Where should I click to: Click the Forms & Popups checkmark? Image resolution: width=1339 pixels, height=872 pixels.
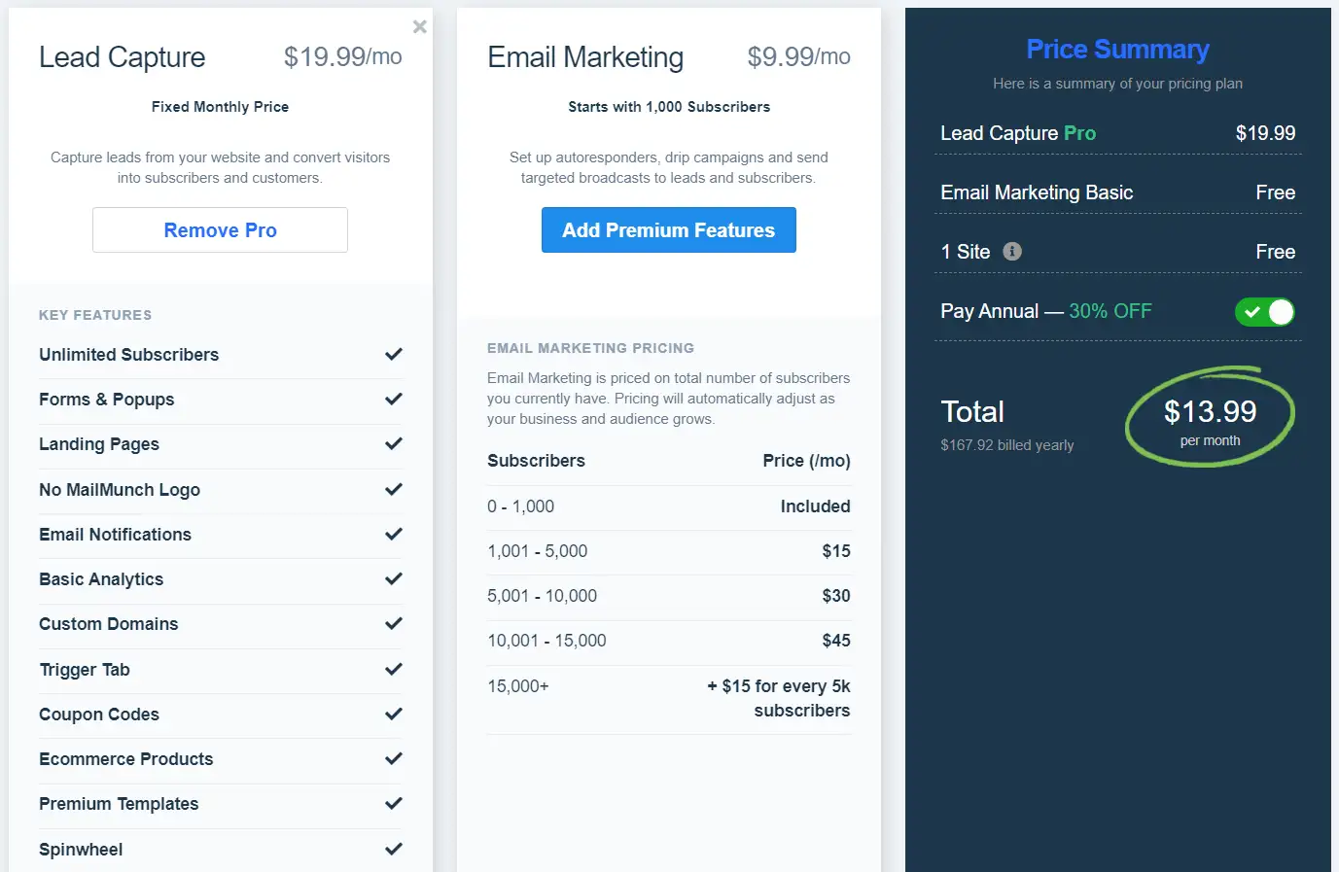(x=393, y=400)
